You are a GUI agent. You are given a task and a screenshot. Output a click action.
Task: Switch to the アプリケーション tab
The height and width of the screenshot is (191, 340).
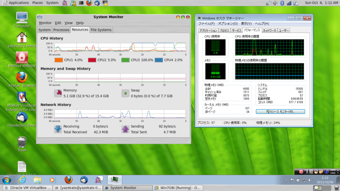pos(208,31)
